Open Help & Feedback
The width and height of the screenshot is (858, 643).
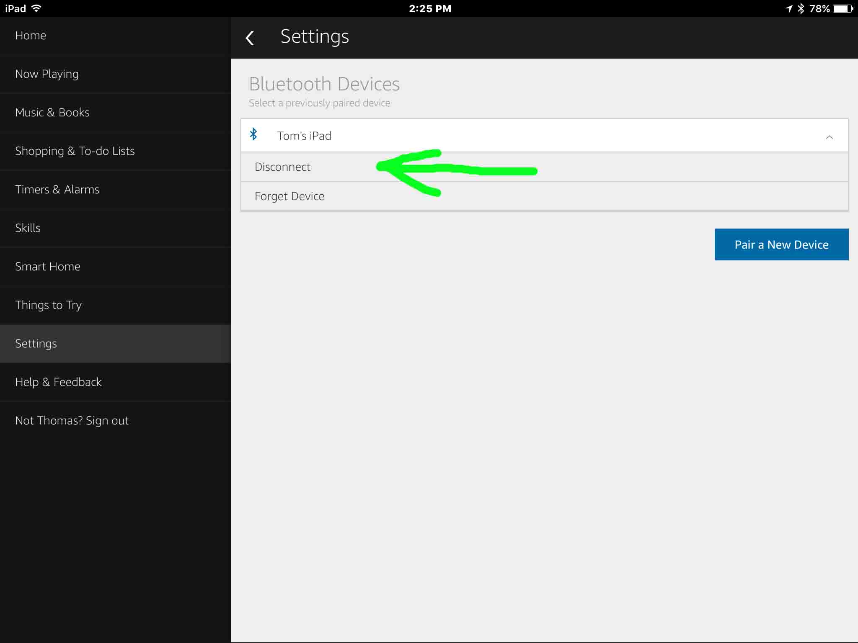tap(58, 382)
